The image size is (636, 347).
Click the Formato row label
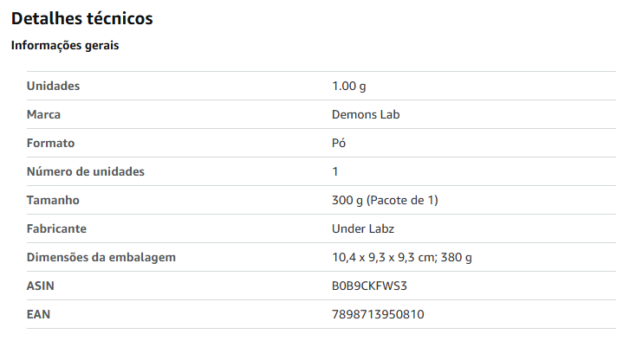(51, 143)
